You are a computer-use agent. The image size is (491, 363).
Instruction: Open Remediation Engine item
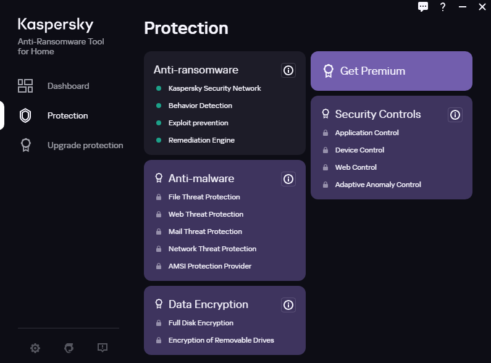[x=201, y=140]
